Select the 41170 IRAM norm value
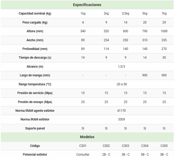 [x=121, y=110]
